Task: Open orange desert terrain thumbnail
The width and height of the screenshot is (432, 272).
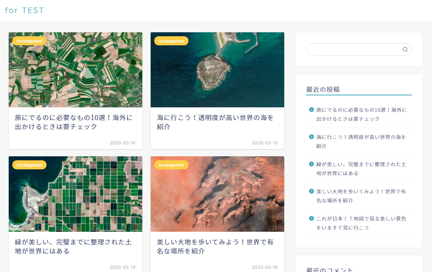Action: [217, 194]
